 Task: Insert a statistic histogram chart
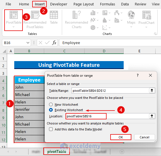click(105, 20)
